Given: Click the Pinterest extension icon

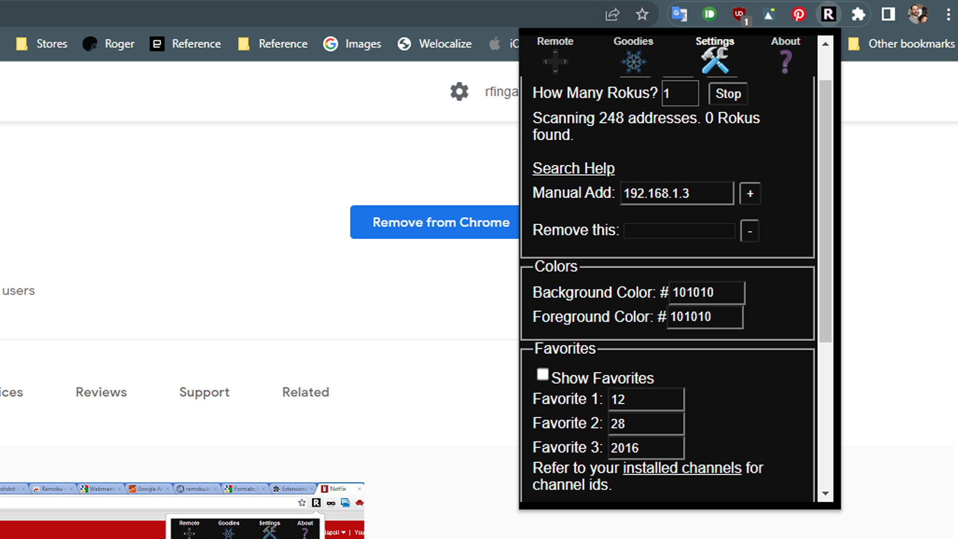Looking at the screenshot, I should [x=798, y=14].
